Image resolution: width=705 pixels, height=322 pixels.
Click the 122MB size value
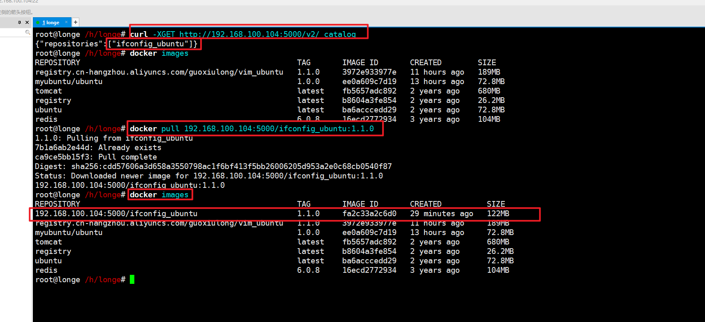498,214
